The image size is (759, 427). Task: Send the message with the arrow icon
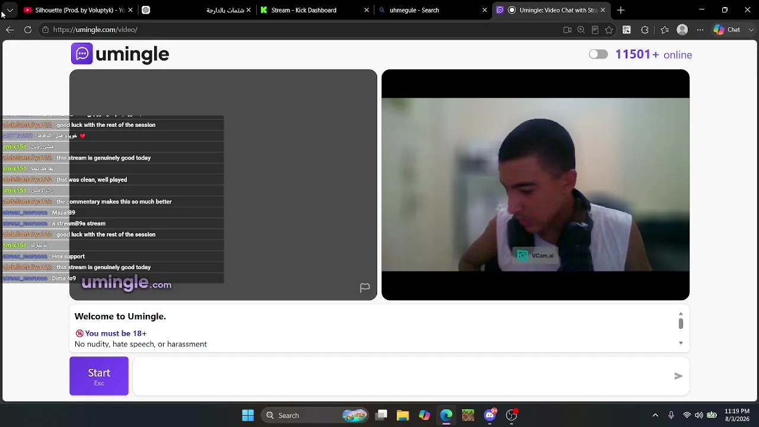click(678, 376)
